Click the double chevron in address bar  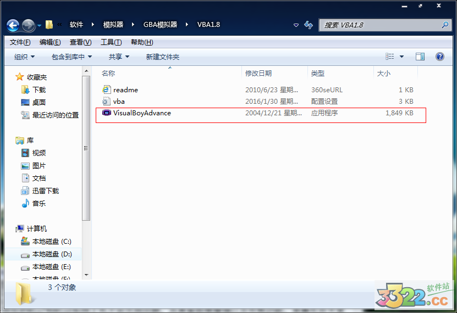tap(59, 24)
